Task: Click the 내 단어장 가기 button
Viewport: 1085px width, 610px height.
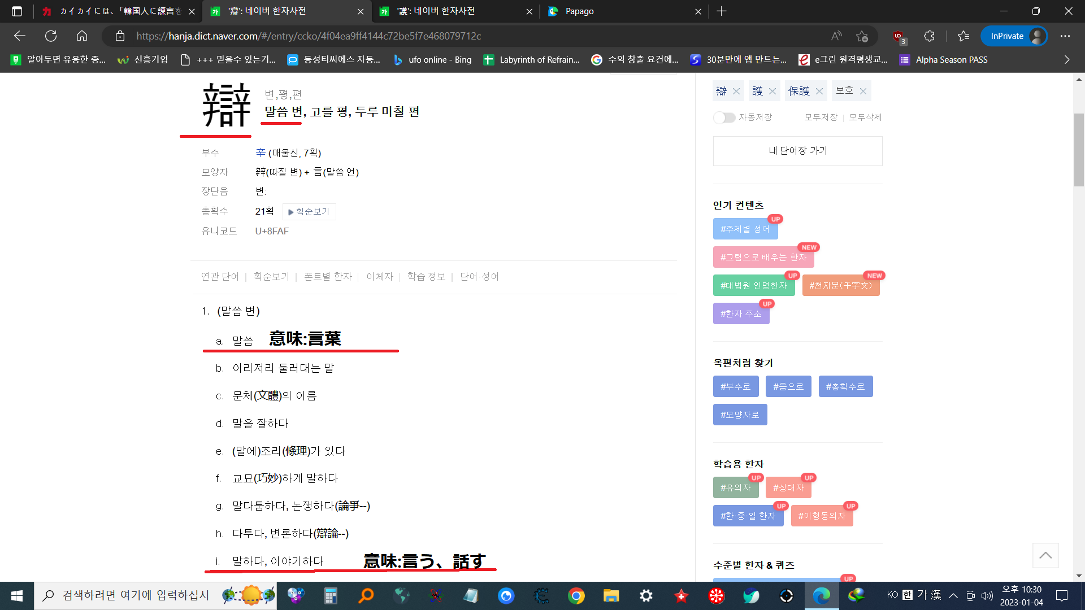Action: point(797,151)
